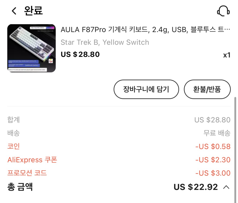Open customer support via headset icon
Viewport: 238px width, 203px height.
point(223,11)
